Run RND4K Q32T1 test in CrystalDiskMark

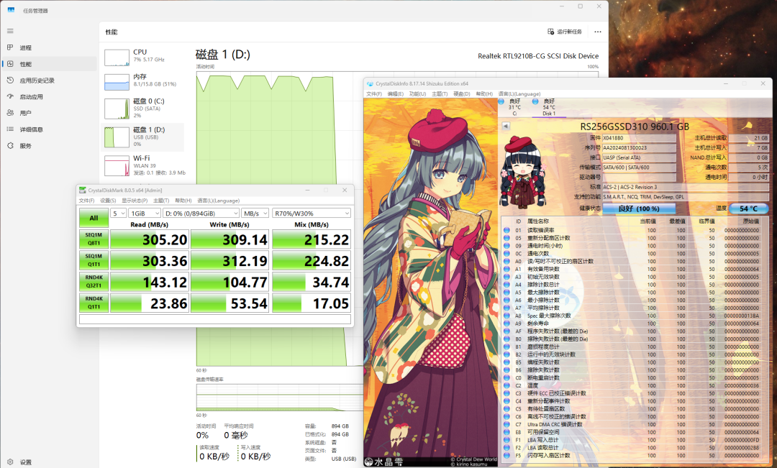(94, 282)
